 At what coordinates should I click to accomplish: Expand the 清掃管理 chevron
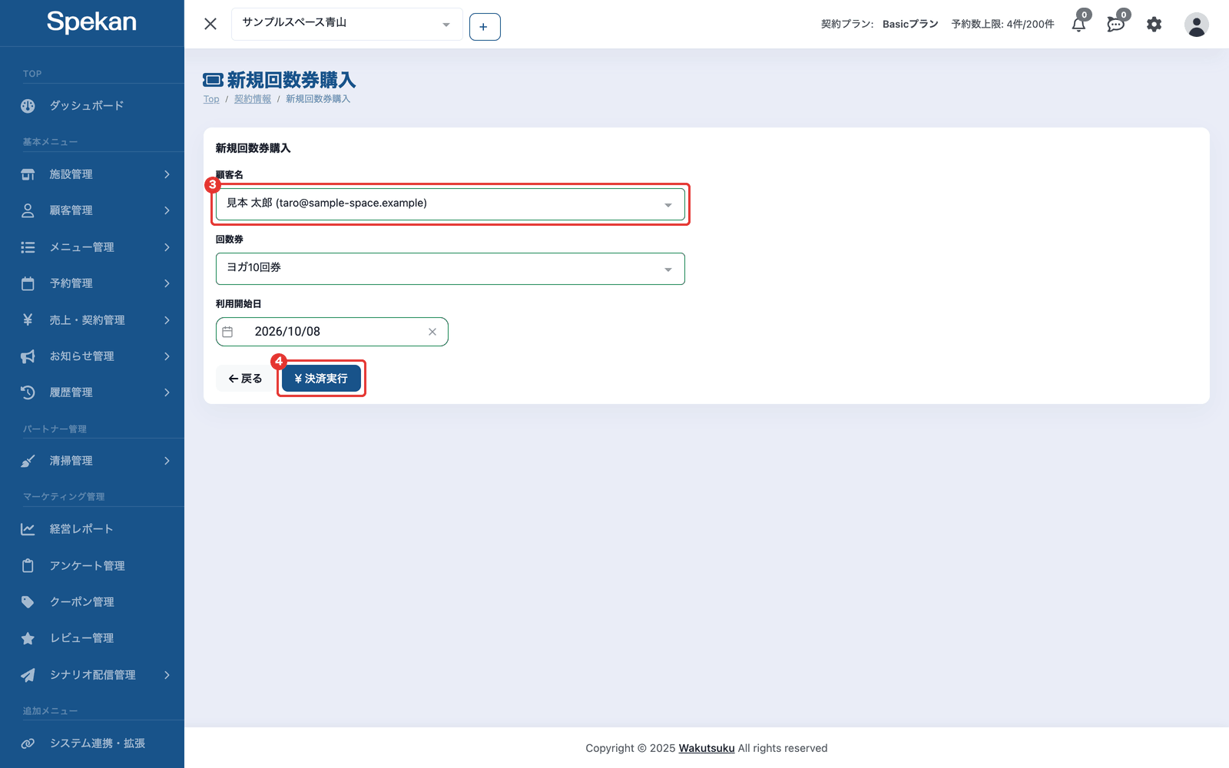click(x=167, y=461)
